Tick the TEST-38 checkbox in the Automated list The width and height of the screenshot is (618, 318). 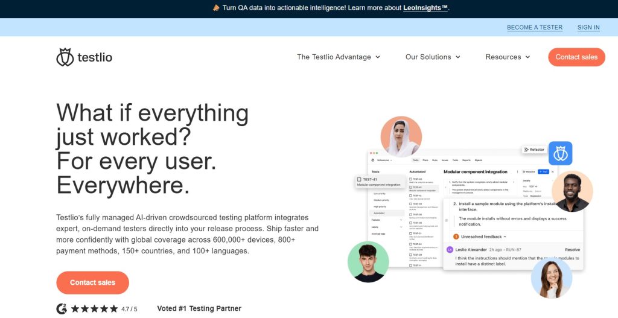(410, 214)
